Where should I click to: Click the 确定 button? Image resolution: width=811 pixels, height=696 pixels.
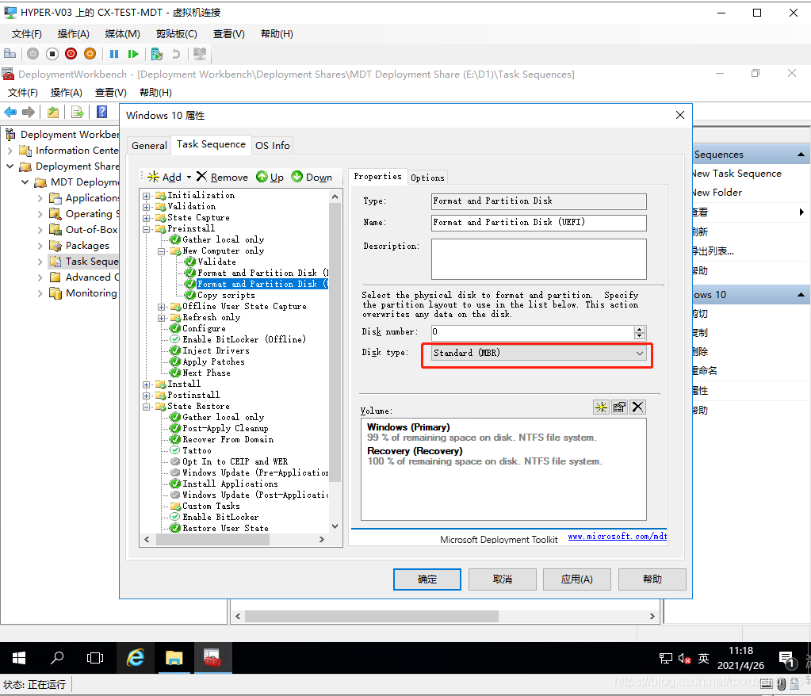(427, 579)
